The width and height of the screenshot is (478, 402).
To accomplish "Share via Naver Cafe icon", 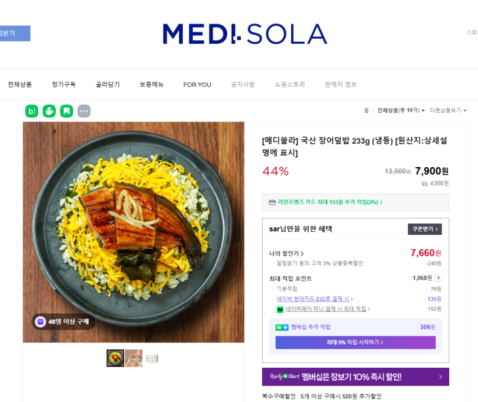I will (x=49, y=111).
